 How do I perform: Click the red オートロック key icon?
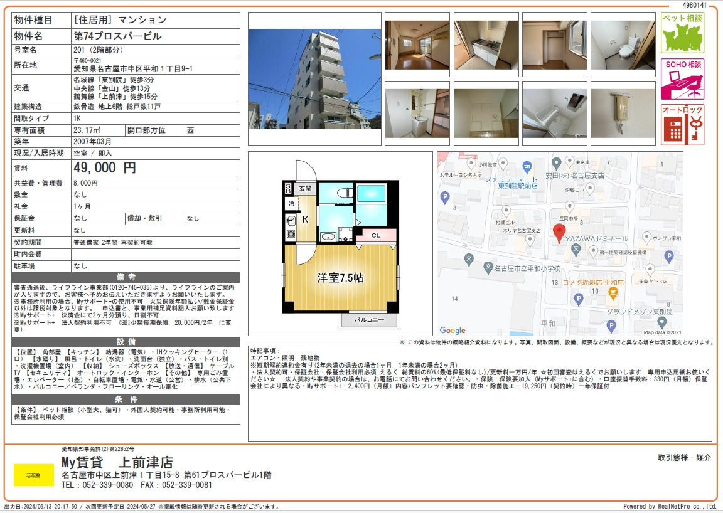(x=682, y=125)
